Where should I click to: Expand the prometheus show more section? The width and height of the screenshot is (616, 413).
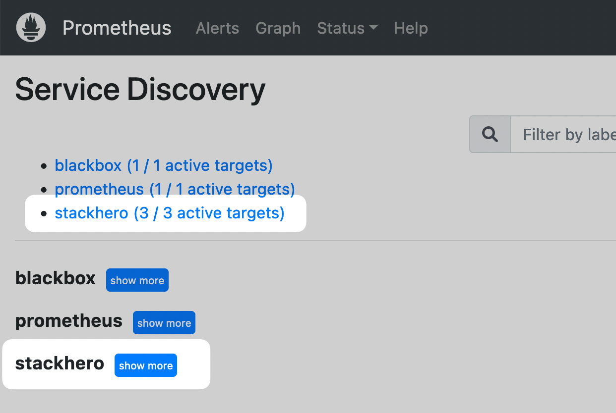click(x=164, y=322)
